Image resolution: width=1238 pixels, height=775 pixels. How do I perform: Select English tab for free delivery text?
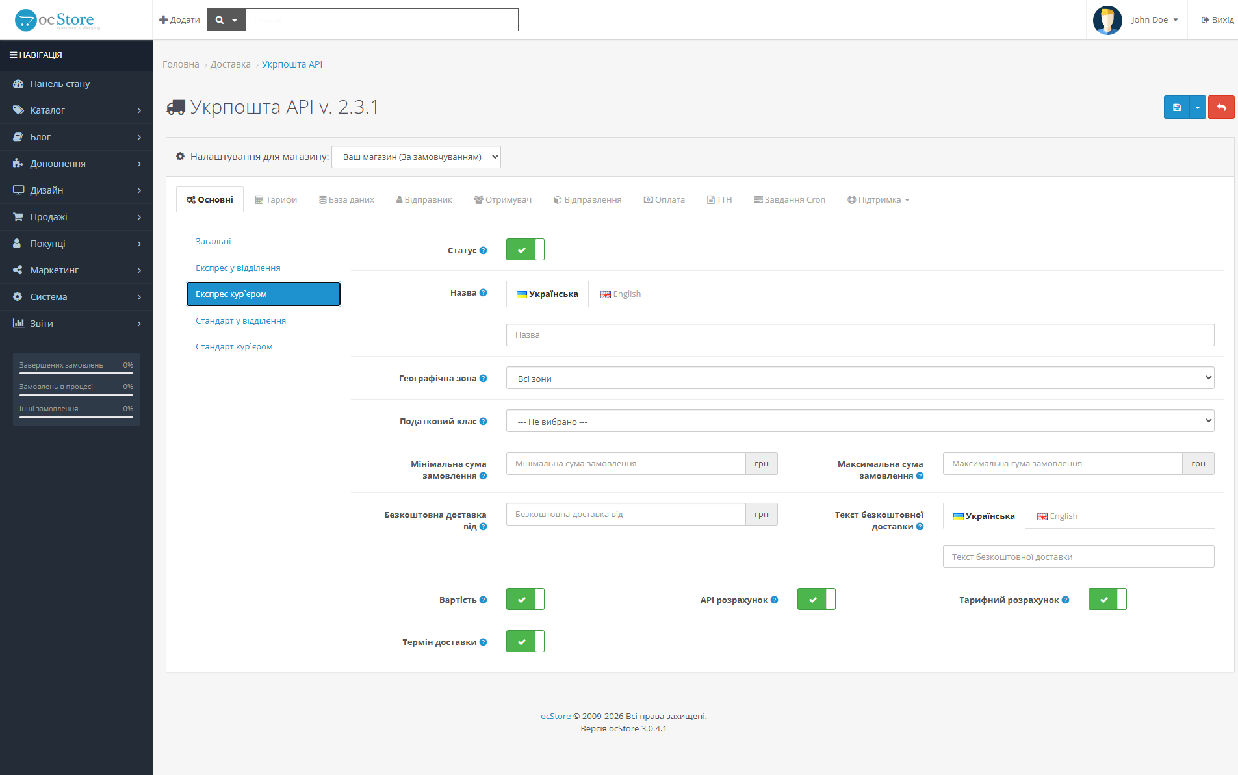tap(1057, 516)
